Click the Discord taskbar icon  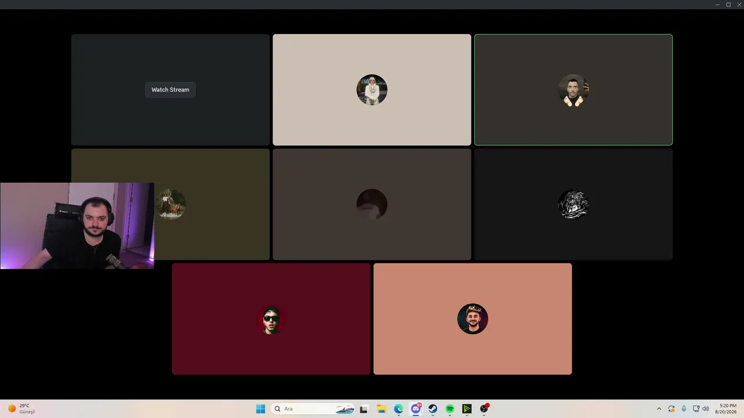tap(416, 409)
